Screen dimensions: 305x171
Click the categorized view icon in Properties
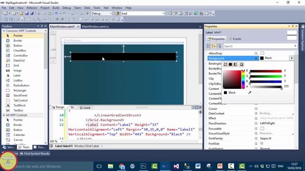tap(208, 46)
